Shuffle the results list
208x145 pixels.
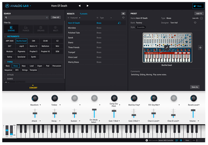(x=123, y=14)
